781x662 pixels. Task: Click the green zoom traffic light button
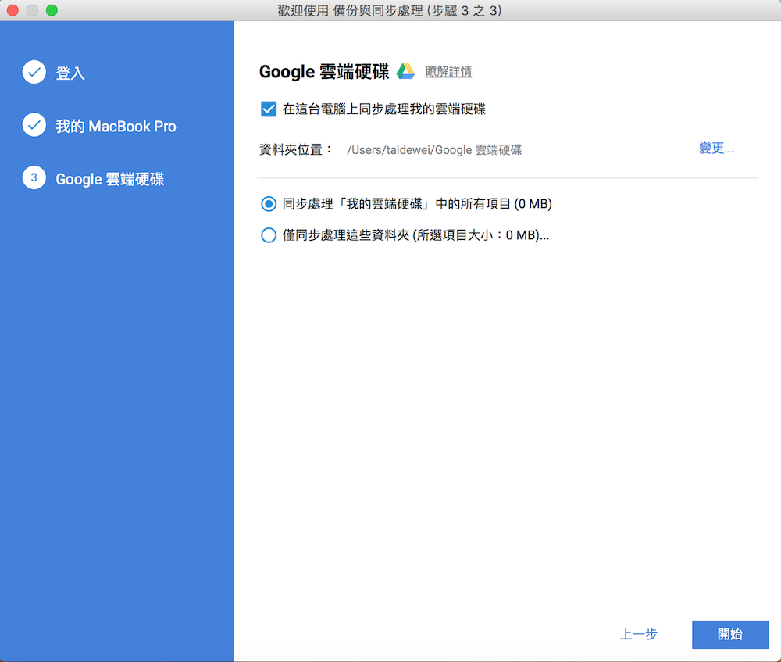pos(51,10)
